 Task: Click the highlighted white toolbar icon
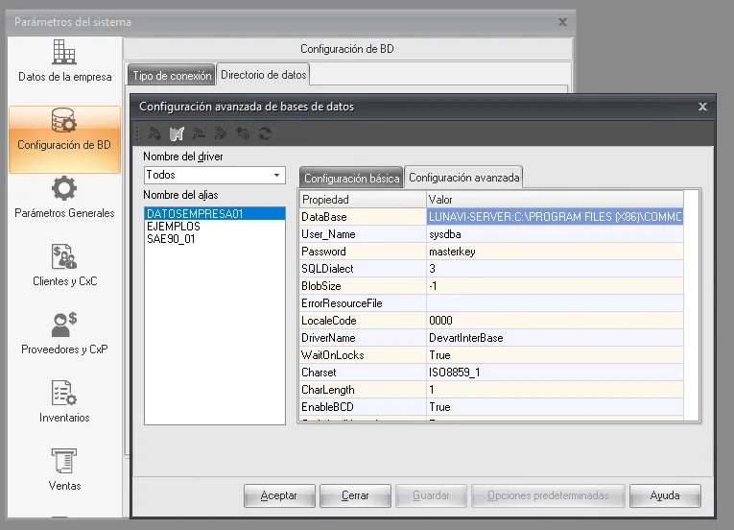coord(177,134)
